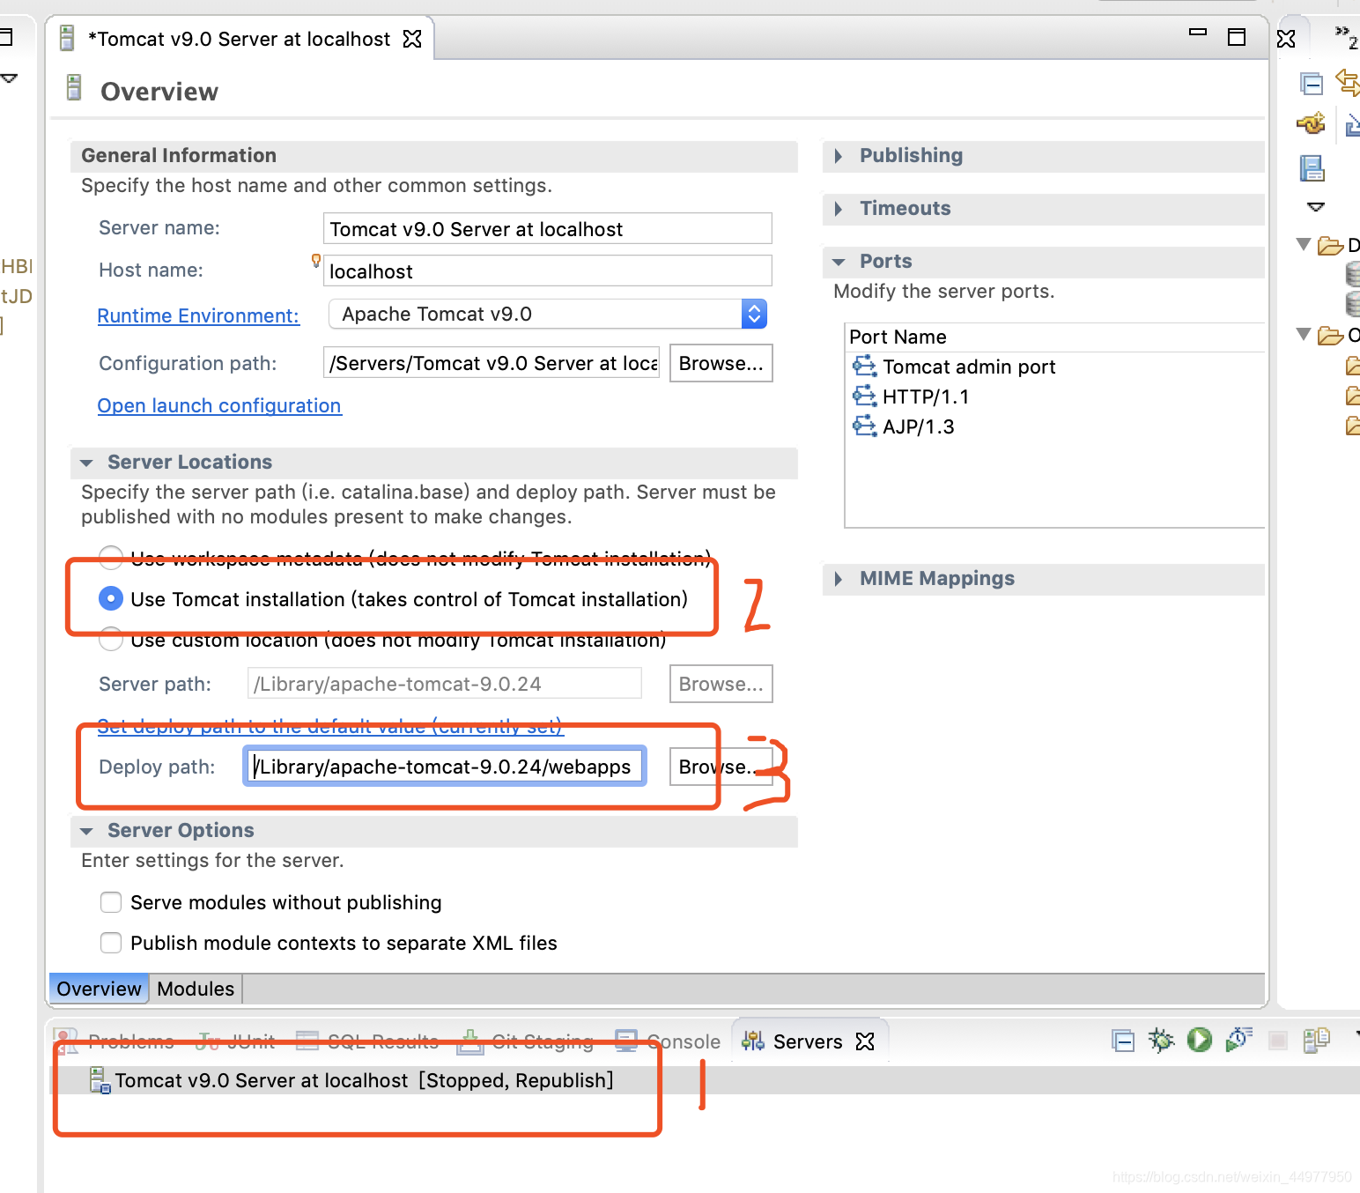Enable Serve modules without publishing
The image size is (1360, 1193).
pyautogui.click(x=111, y=902)
